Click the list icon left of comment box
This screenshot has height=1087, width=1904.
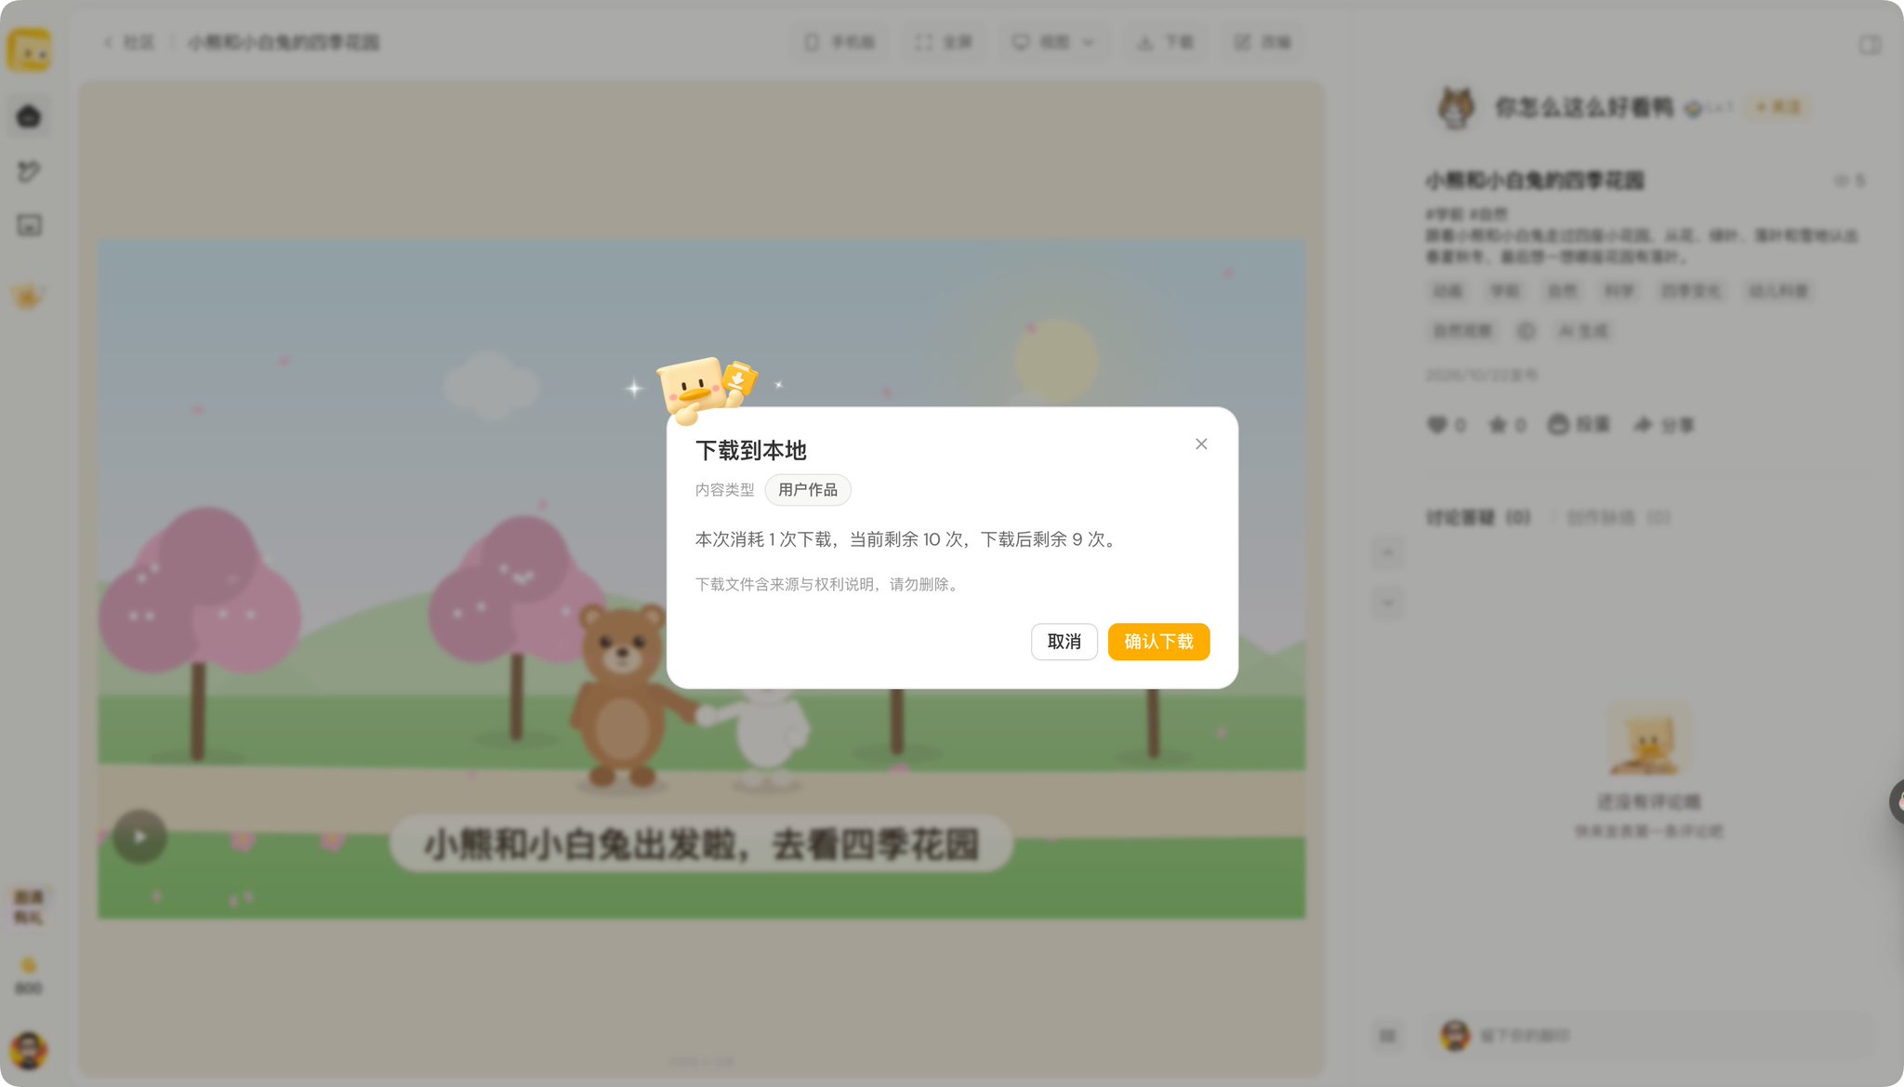click(x=1388, y=1035)
